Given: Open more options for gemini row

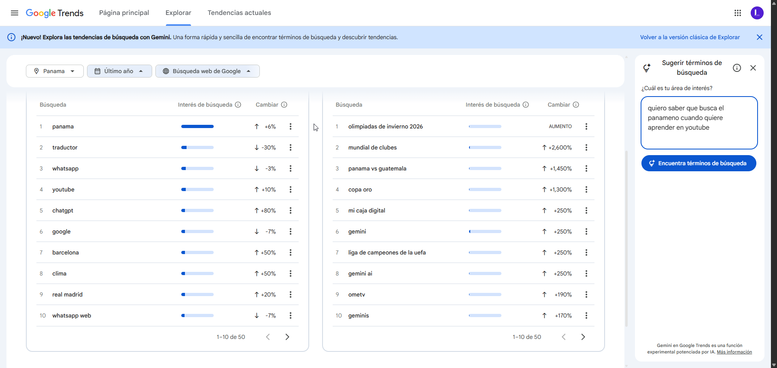Looking at the screenshot, I should coord(586,231).
